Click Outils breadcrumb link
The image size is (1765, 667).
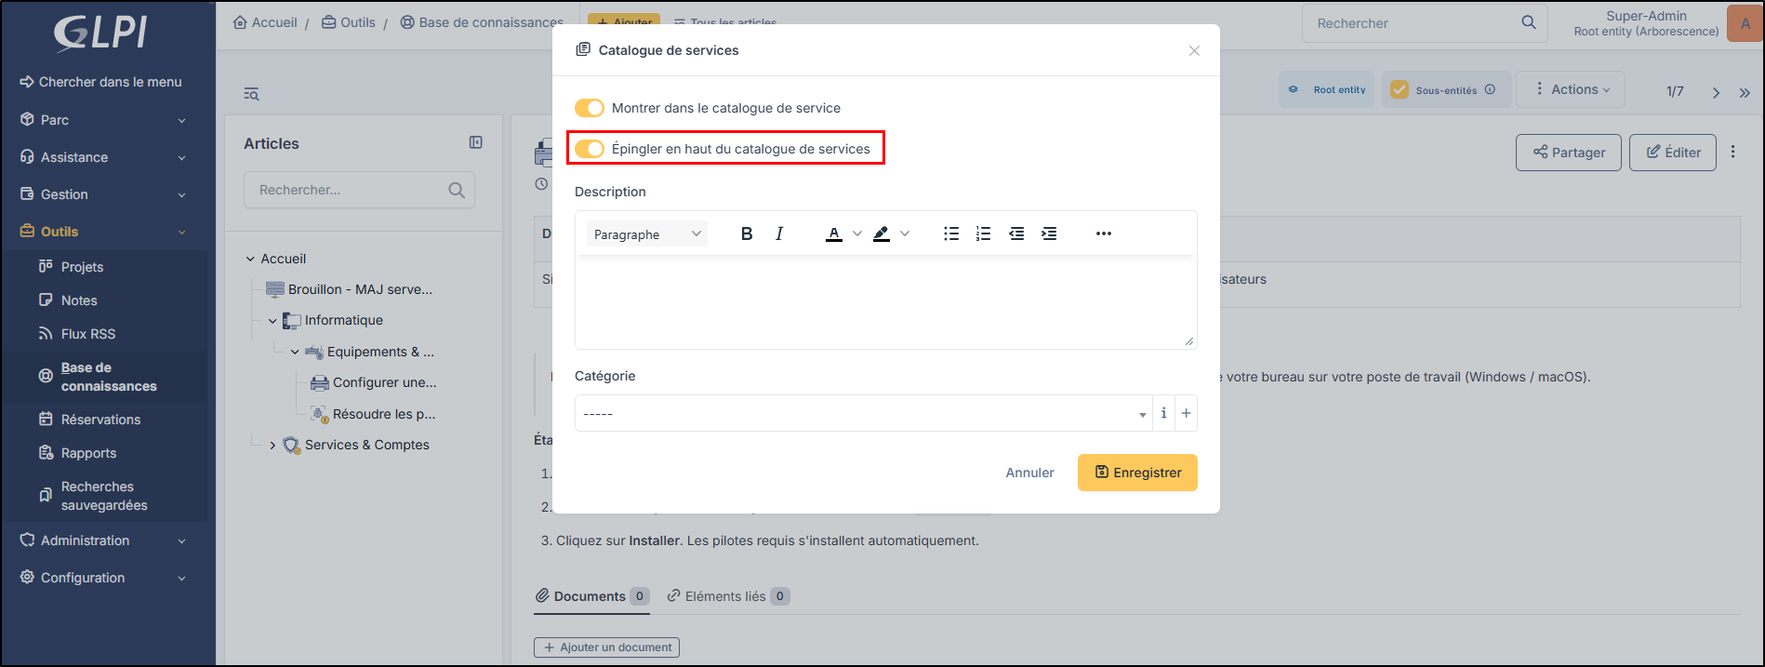349,22
